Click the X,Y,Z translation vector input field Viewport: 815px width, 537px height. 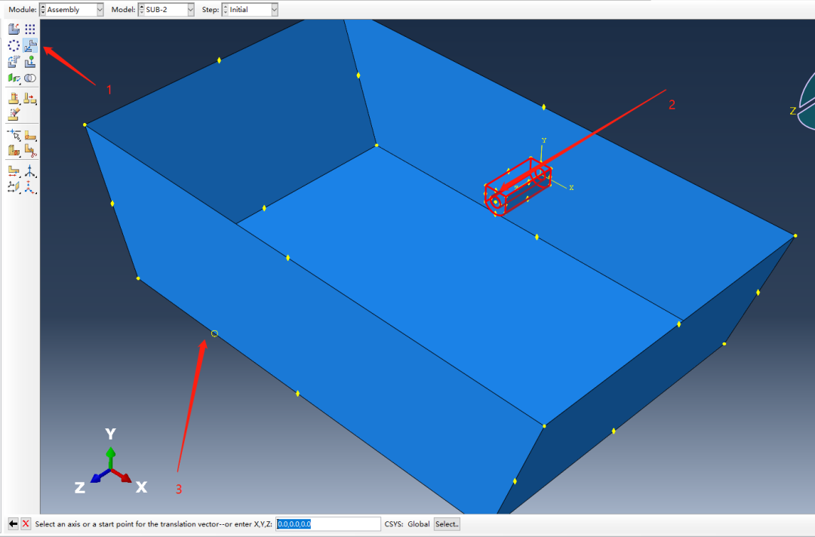(x=328, y=524)
